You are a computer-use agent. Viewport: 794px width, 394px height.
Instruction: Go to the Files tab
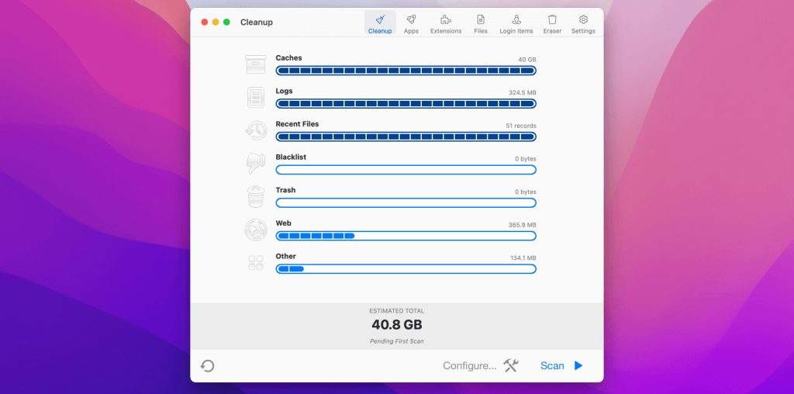(x=481, y=23)
